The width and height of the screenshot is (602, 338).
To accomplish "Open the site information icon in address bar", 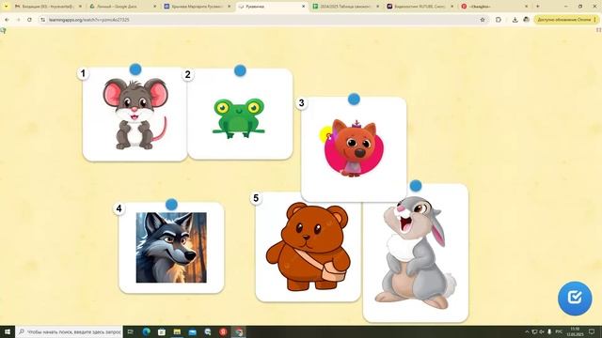I will click(x=42, y=20).
